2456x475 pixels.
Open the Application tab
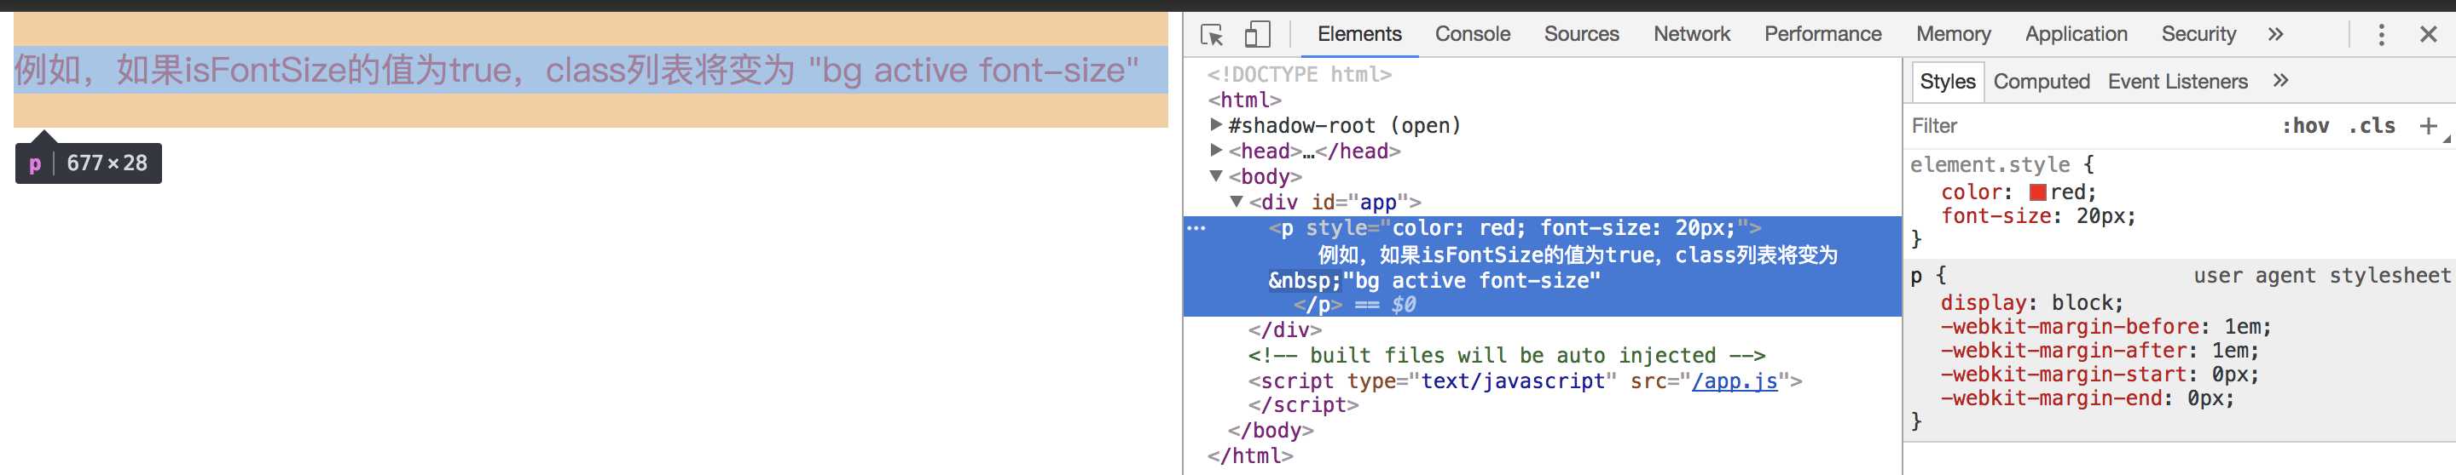(2076, 34)
